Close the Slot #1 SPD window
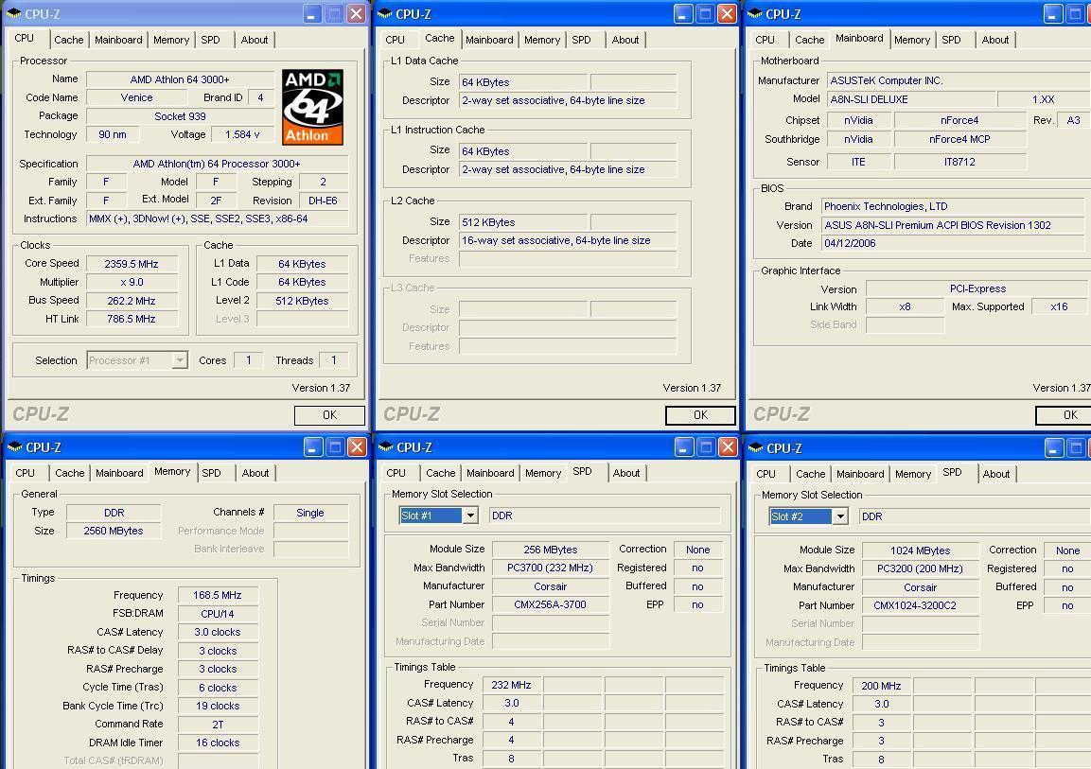The height and width of the screenshot is (769, 1091). click(x=728, y=447)
